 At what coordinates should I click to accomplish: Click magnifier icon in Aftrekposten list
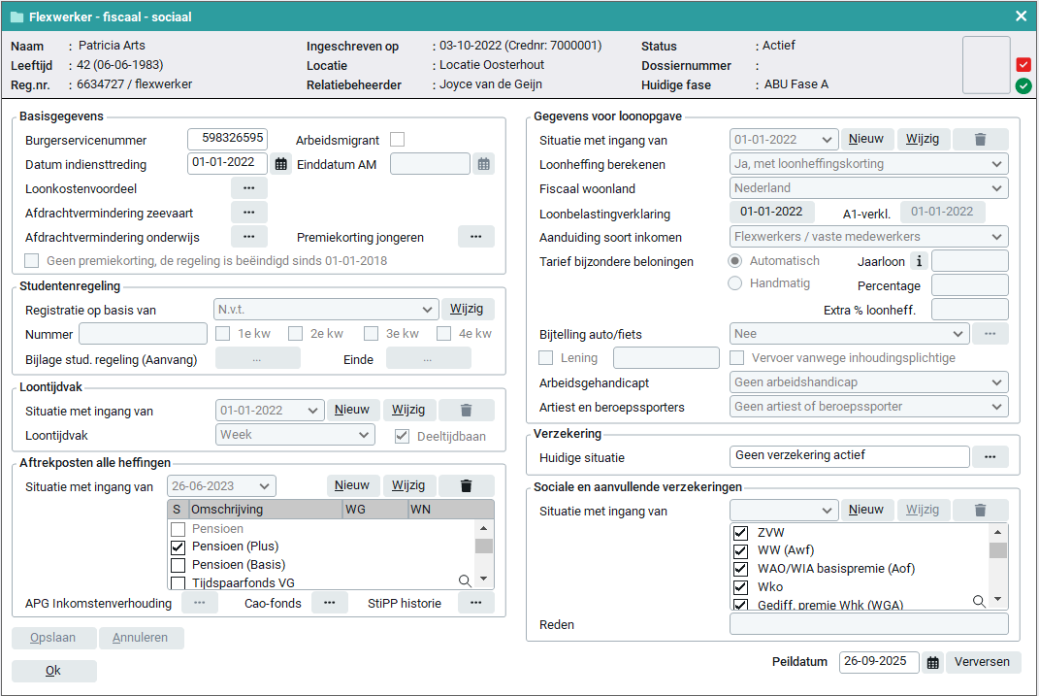[465, 580]
